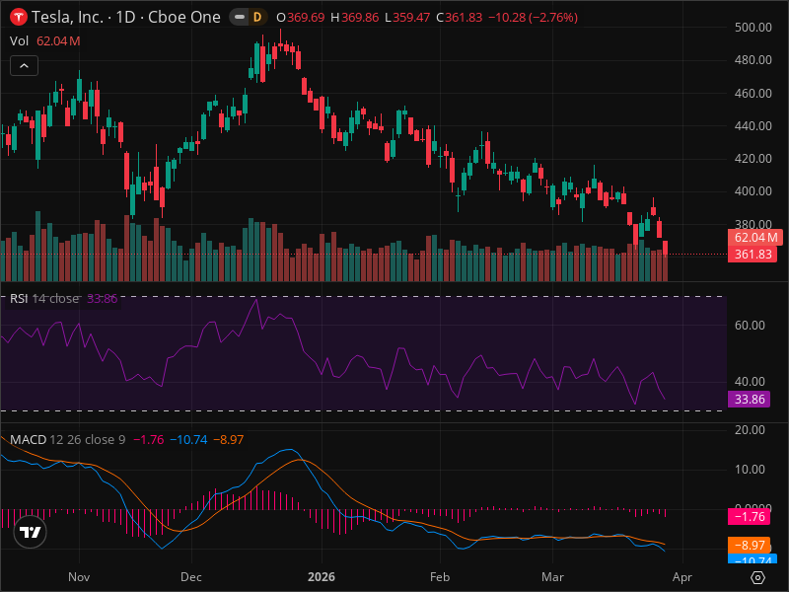Click the change −10.28 (−2.76%) value
789x592 pixels.
[x=534, y=18]
